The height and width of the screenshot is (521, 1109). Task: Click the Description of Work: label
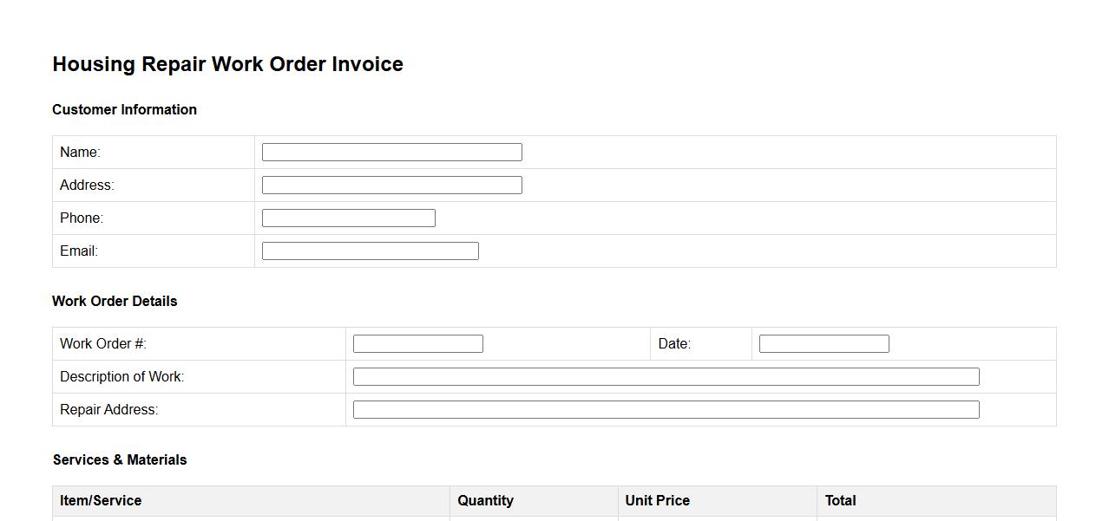[x=121, y=377]
